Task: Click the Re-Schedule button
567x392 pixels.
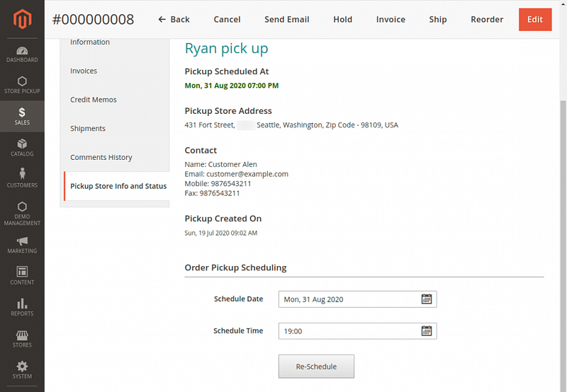Action: click(316, 367)
